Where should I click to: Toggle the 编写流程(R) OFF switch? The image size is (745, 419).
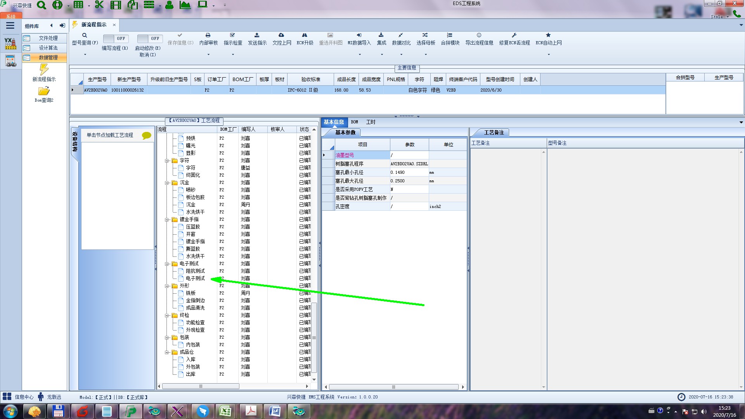(115, 38)
